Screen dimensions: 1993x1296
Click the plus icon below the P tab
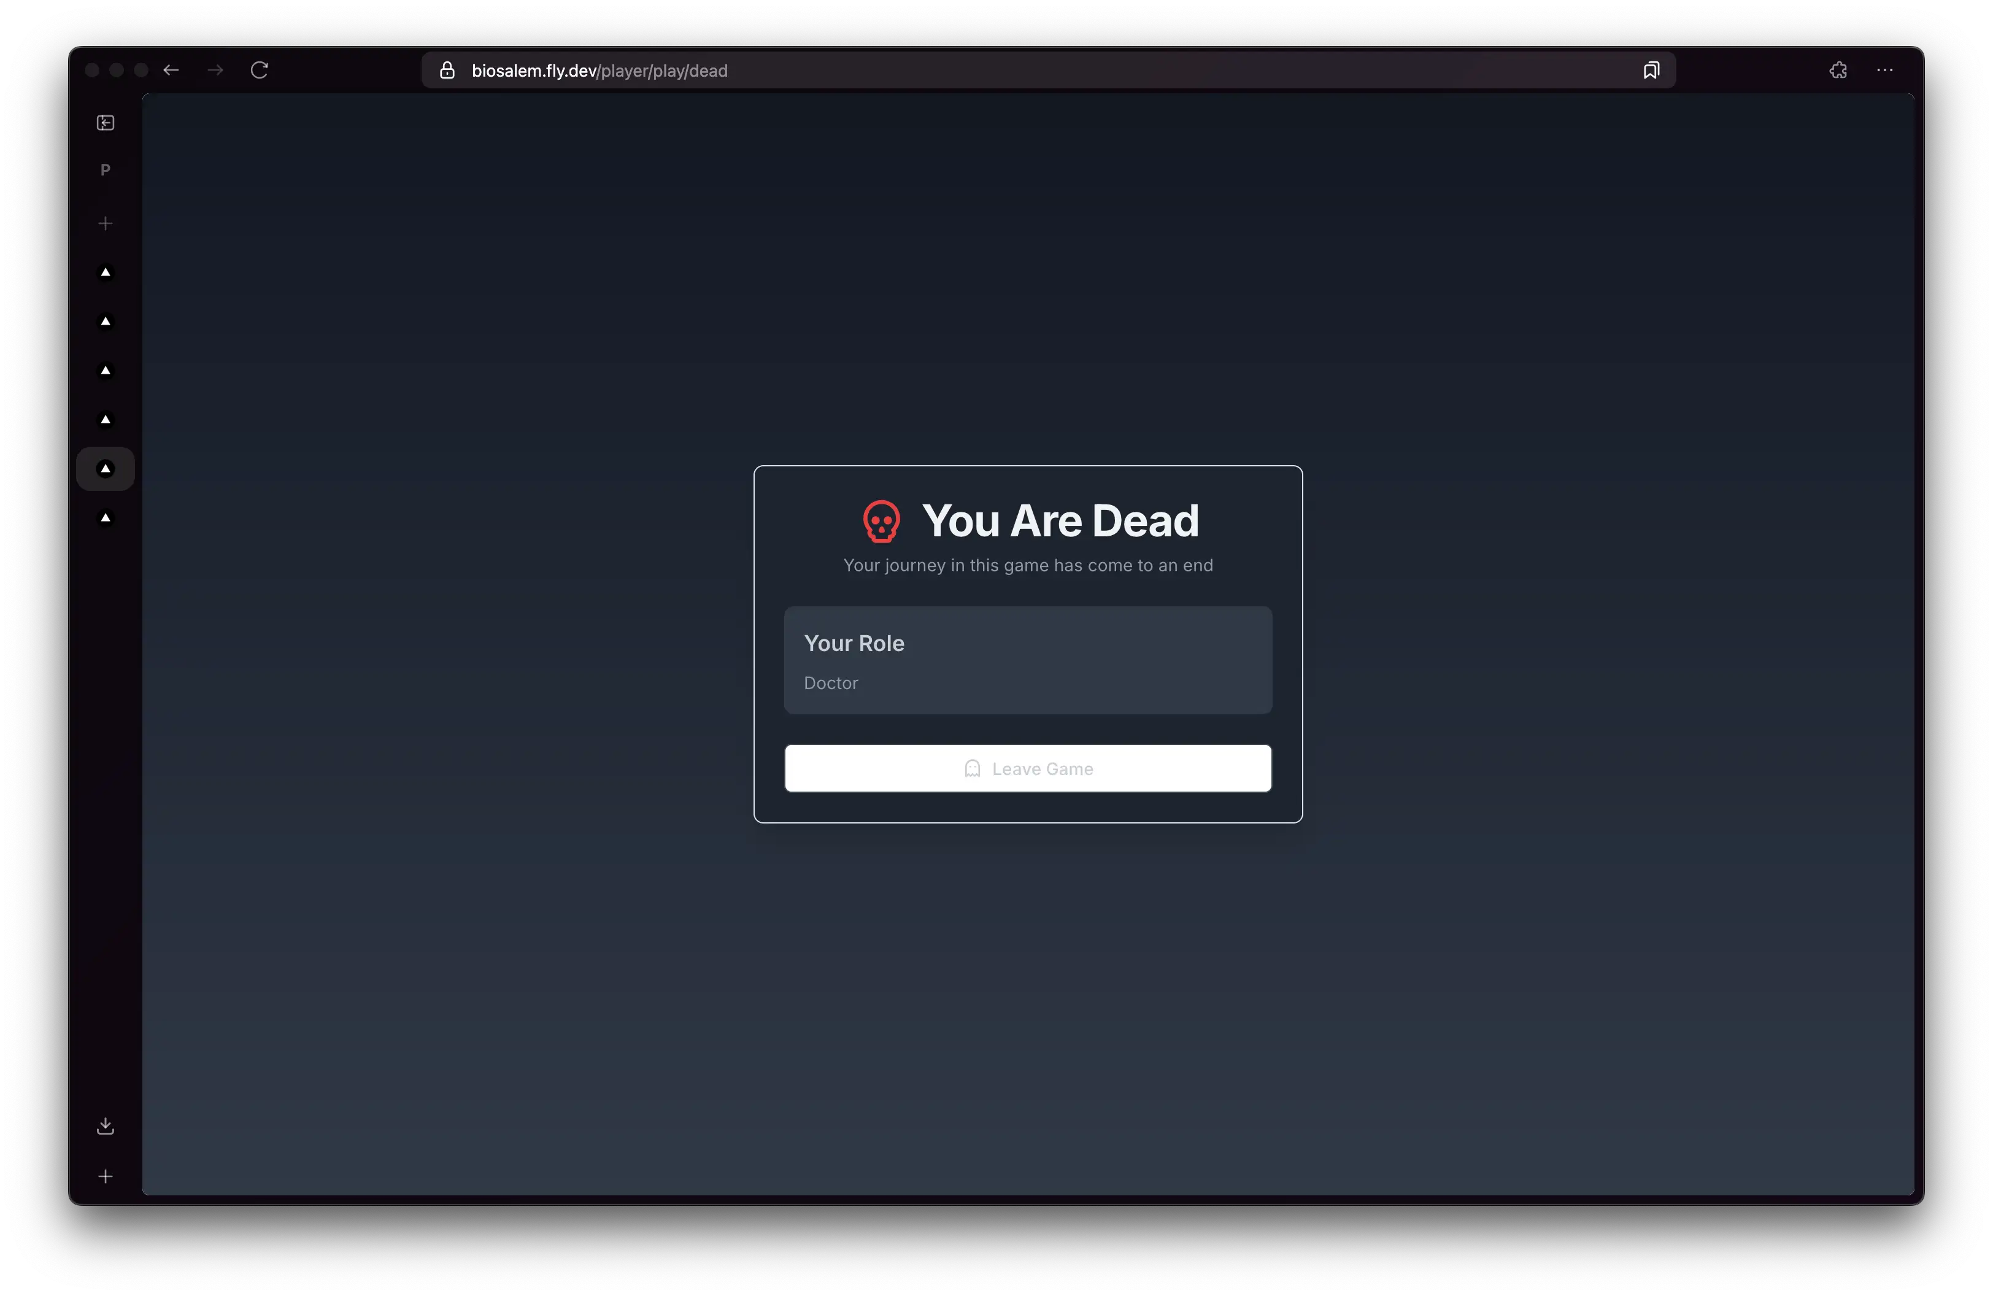coord(106,223)
